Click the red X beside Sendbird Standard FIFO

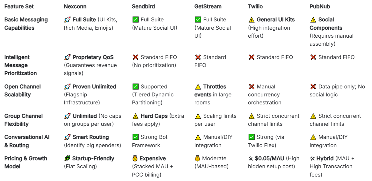coord(135,57)
